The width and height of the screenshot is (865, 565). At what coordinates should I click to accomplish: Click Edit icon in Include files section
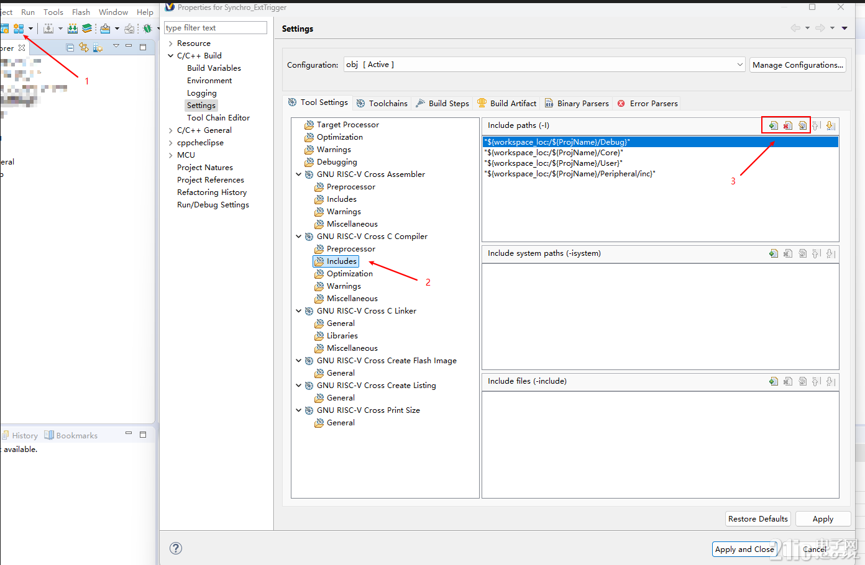pyautogui.click(x=802, y=381)
